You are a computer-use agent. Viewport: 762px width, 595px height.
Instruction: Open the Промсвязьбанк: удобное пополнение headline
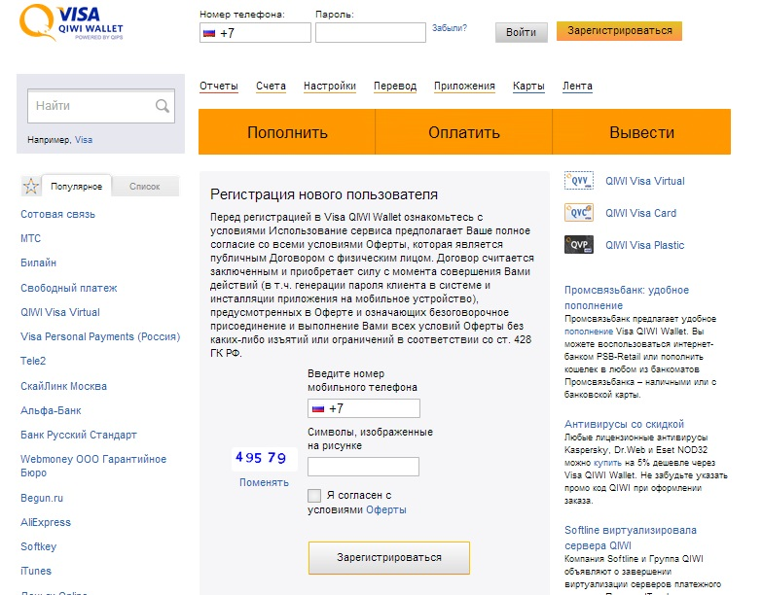[627, 297]
